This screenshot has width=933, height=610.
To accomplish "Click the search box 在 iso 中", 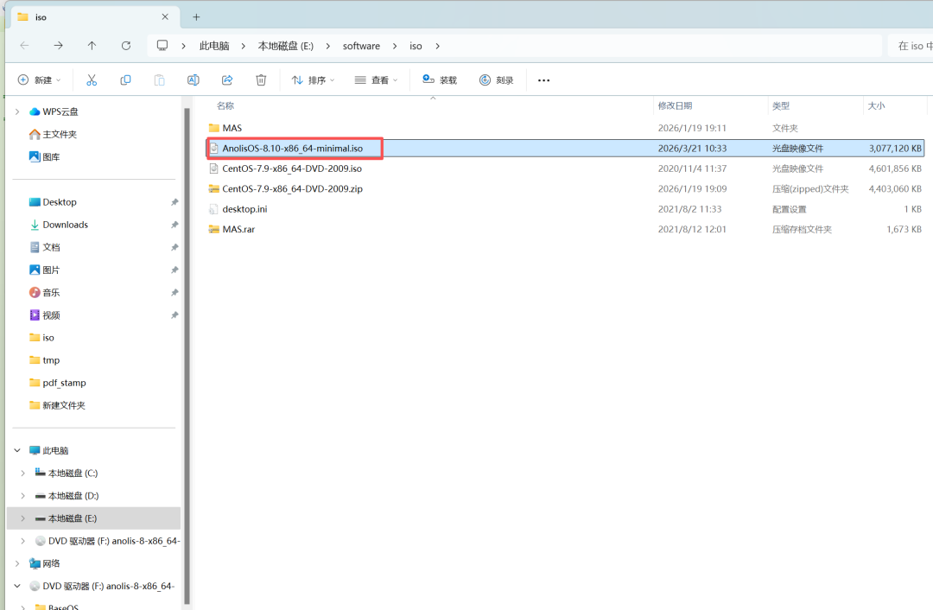I will pos(911,46).
